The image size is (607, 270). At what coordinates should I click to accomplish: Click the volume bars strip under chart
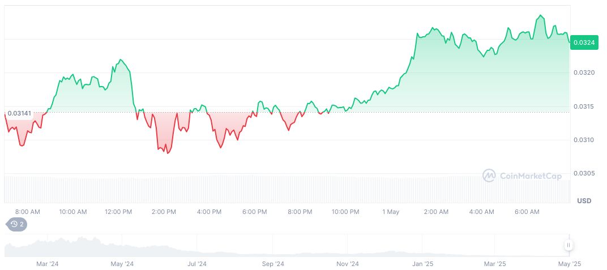[283, 189]
